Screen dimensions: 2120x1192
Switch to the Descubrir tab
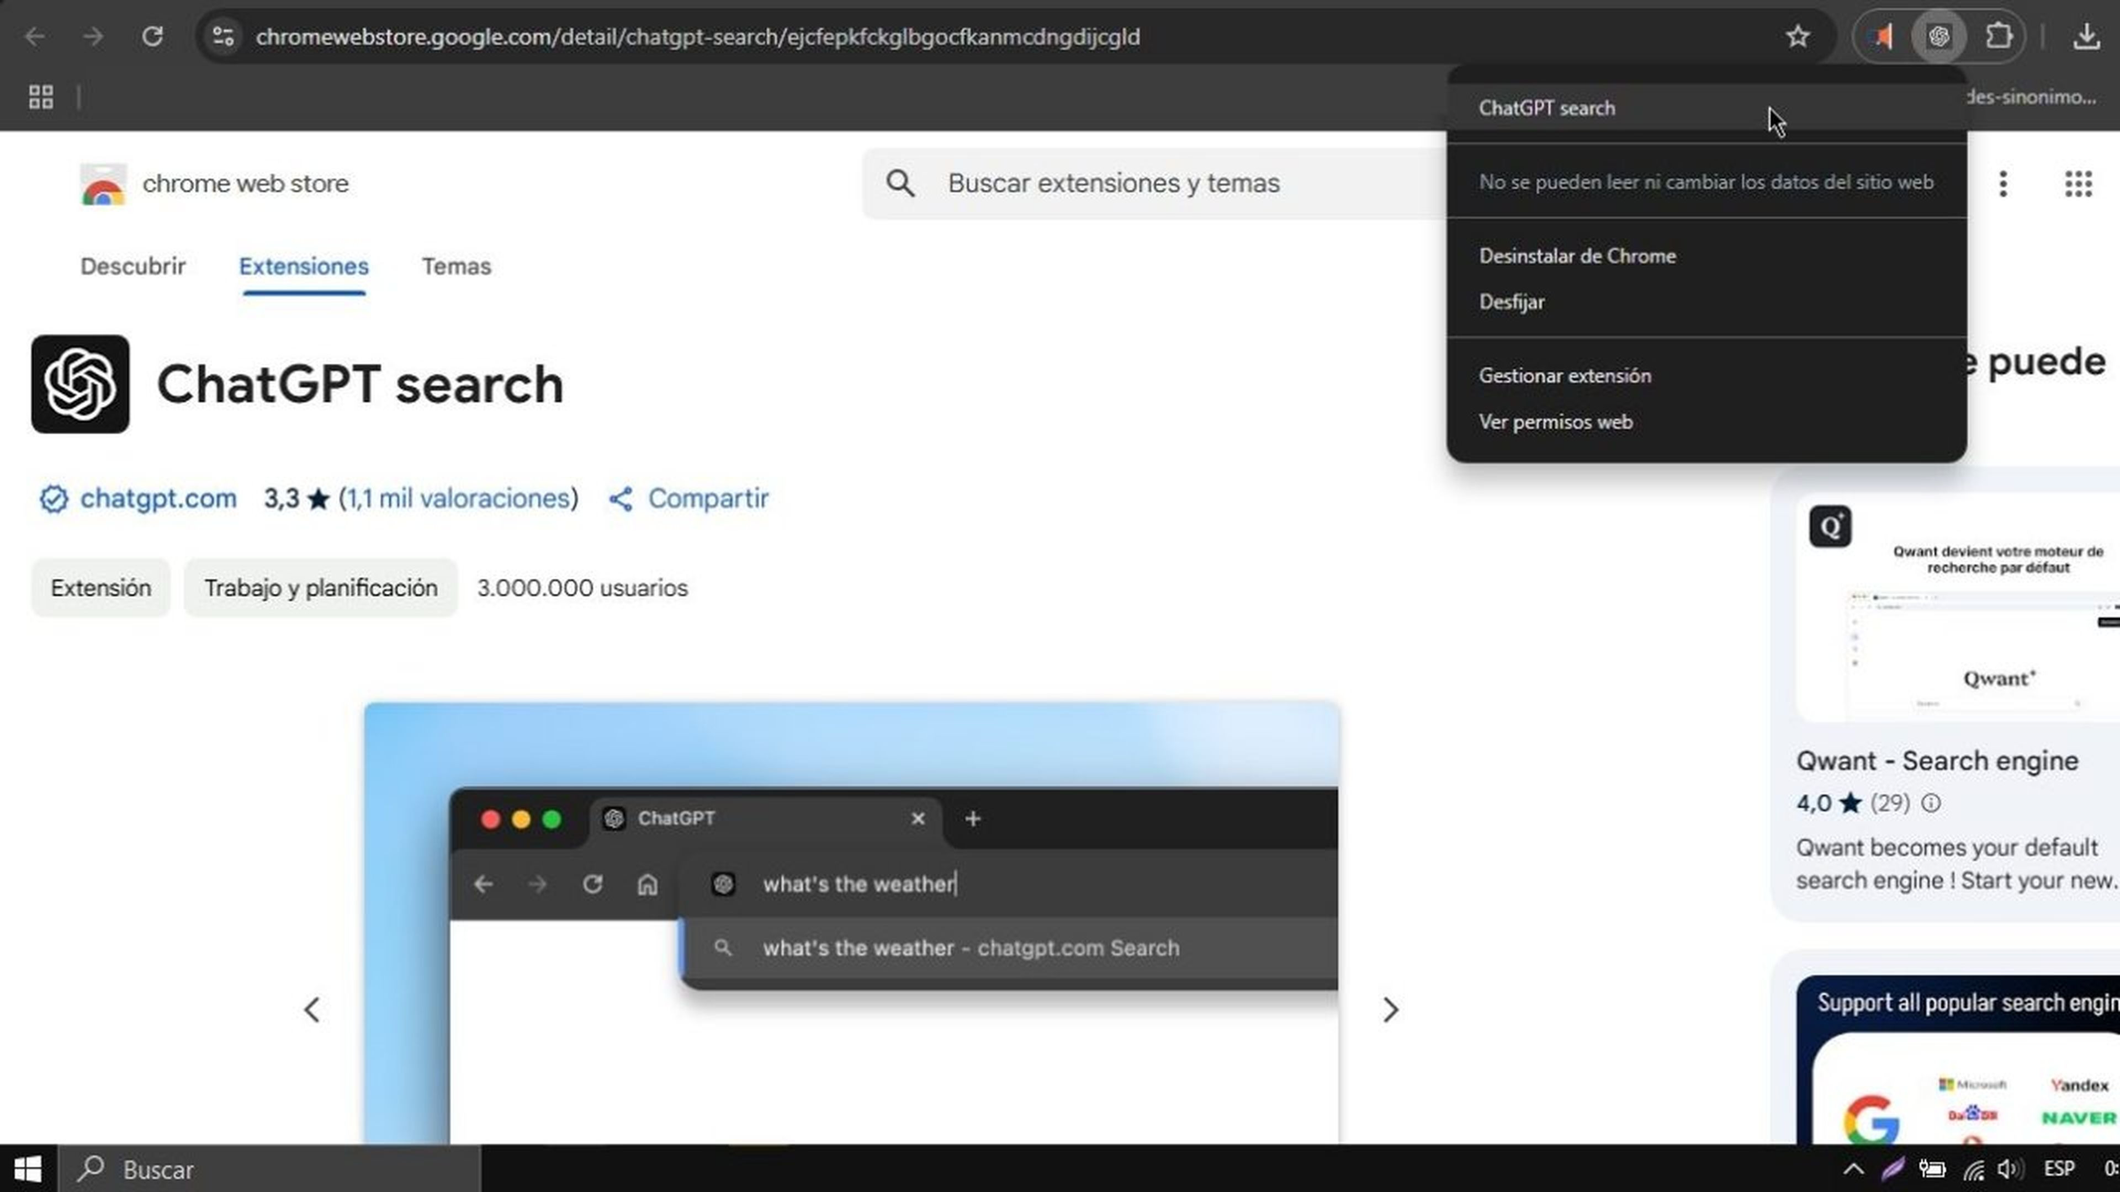tap(132, 267)
